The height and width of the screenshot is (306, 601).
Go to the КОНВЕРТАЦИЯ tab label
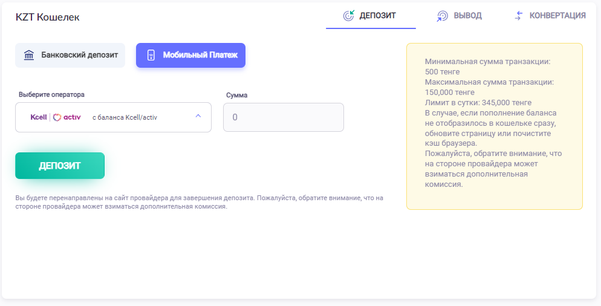click(x=557, y=16)
